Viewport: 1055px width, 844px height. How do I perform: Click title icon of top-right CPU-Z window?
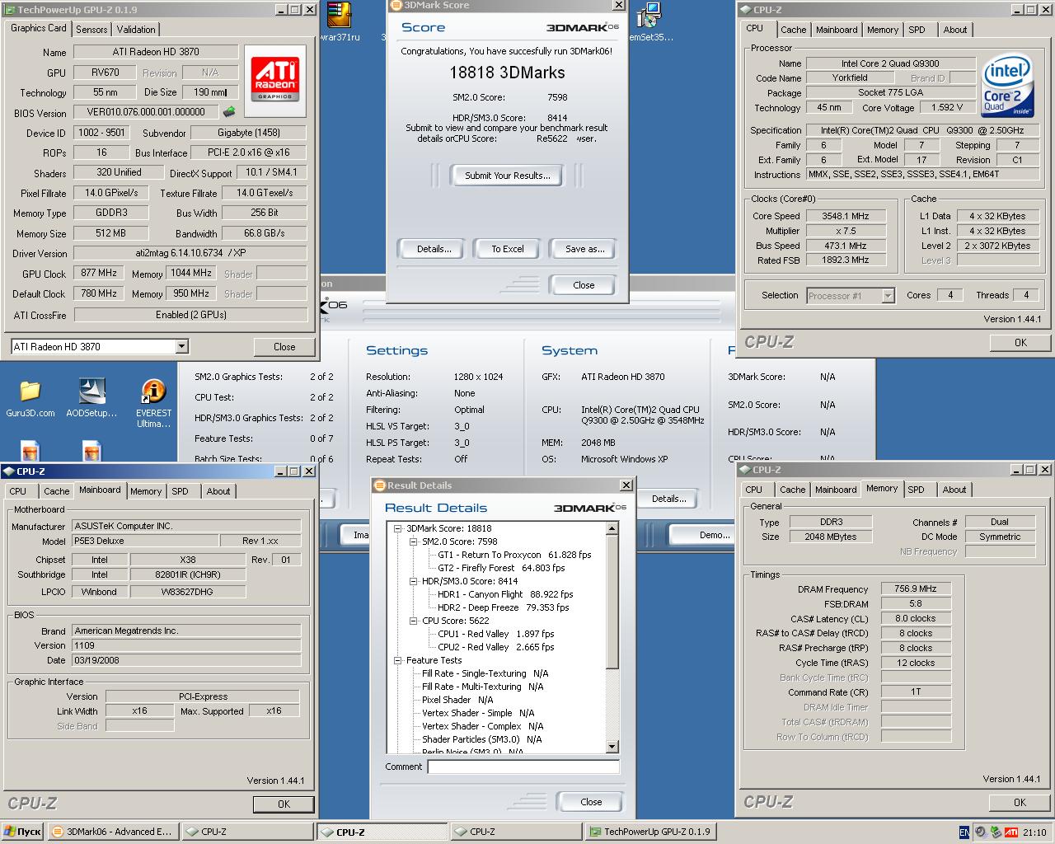point(745,10)
